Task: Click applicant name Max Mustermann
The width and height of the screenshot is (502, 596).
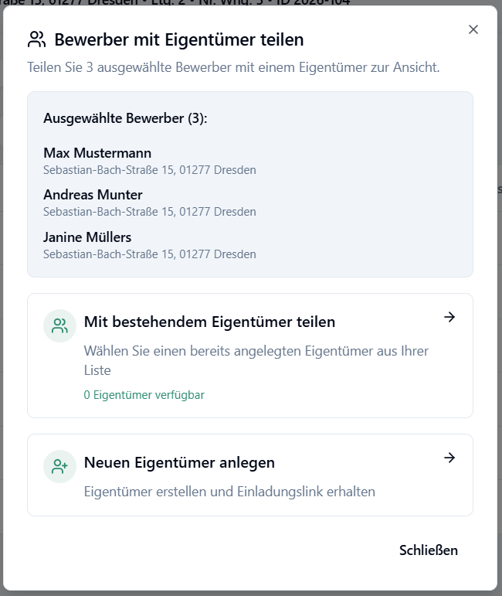Action: (97, 153)
